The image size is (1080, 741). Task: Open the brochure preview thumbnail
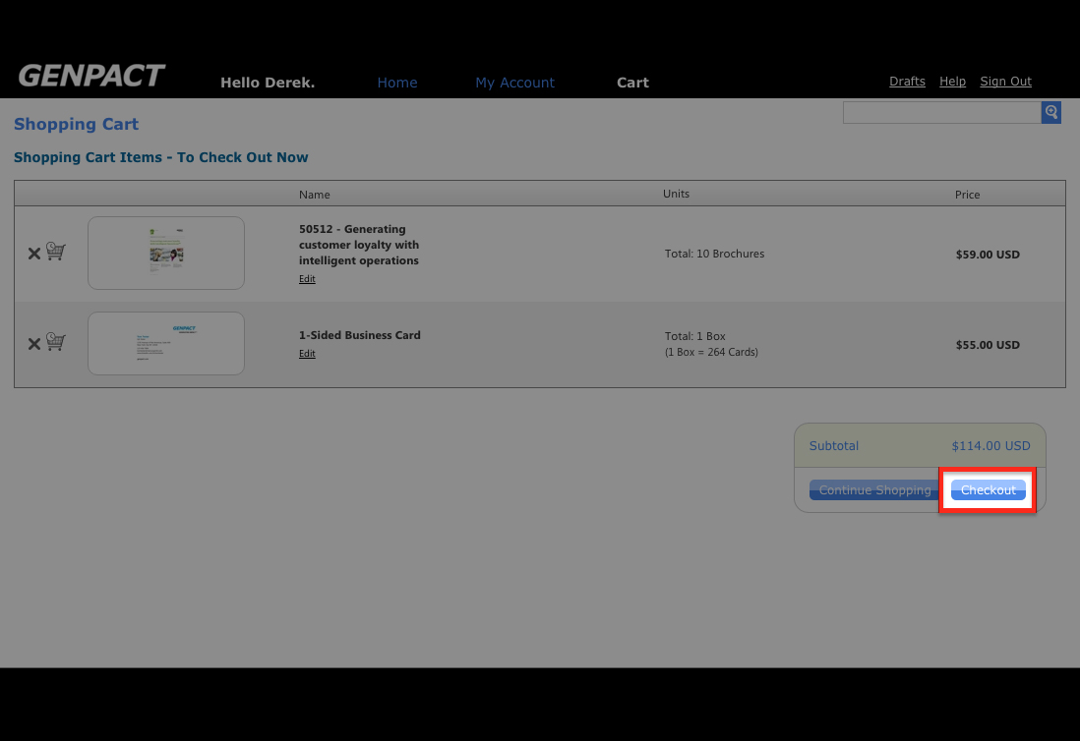166,254
